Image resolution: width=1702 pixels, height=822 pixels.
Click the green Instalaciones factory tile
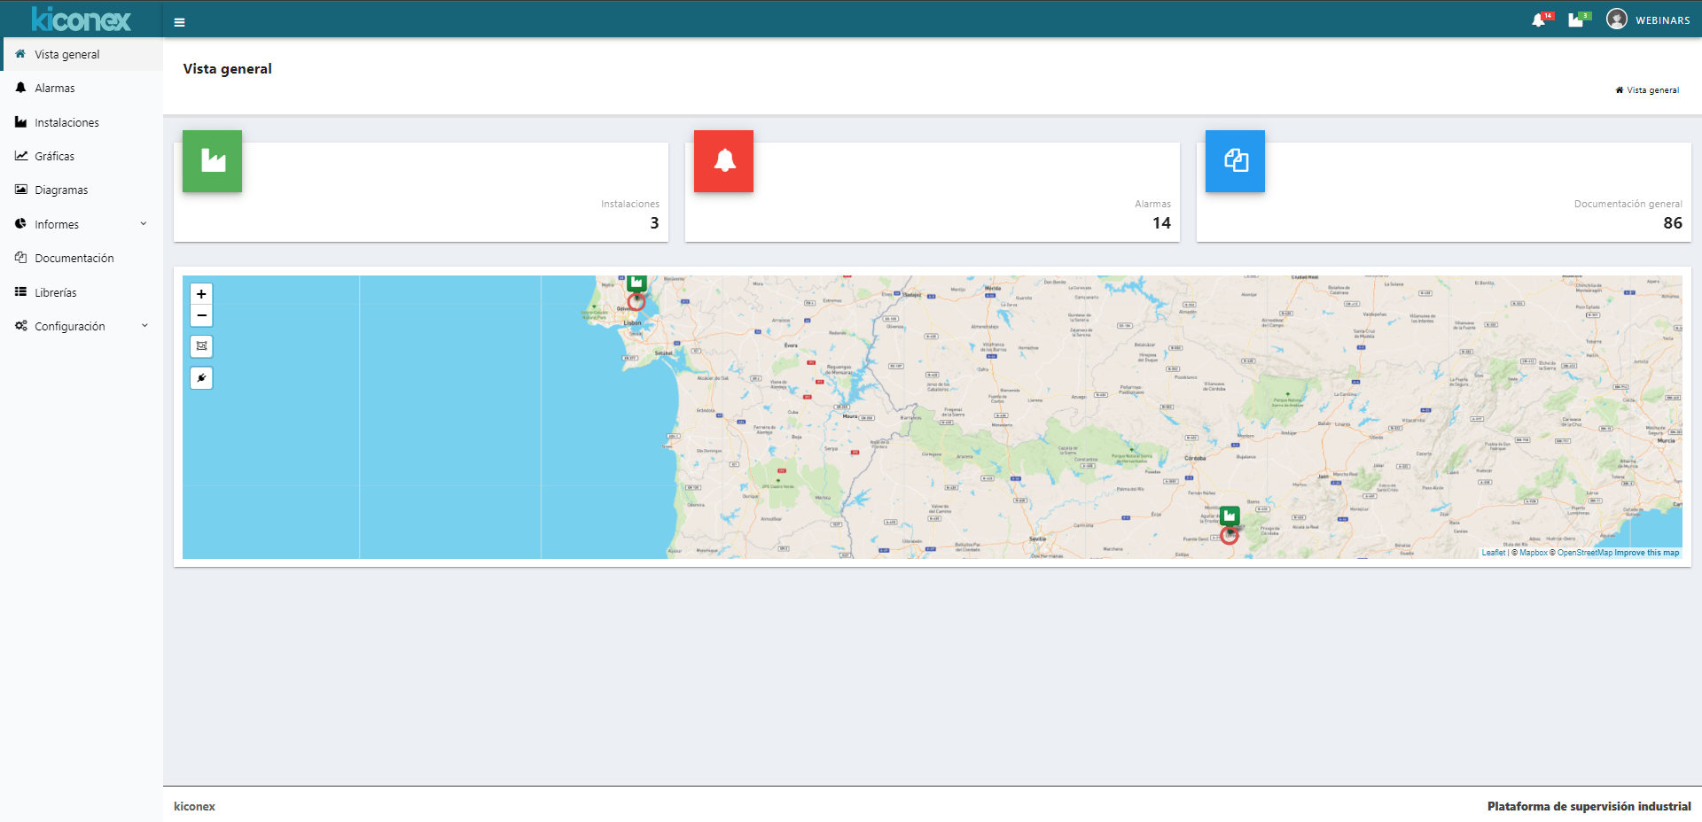[212, 161]
